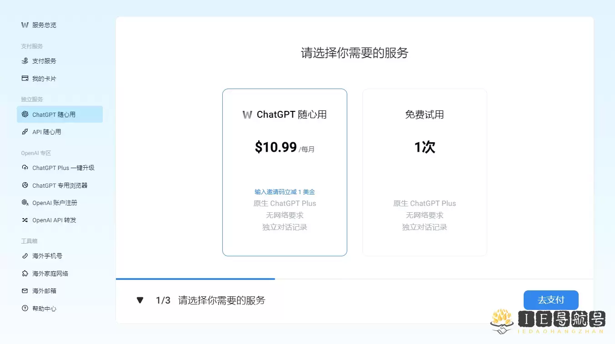Select ChatGPT 随心用 in sidebar
Screen dimensions: 615x344
(x=60, y=115)
